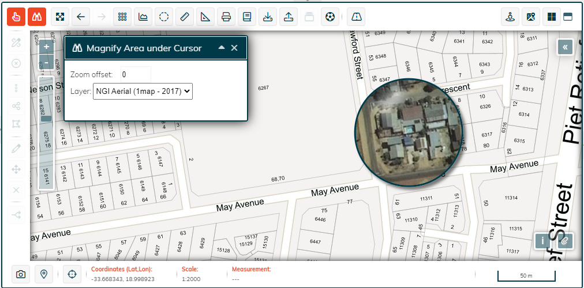The width and height of the screenshot is (584, 288).
Task: Click the download data icon
Action: point(268,17)
